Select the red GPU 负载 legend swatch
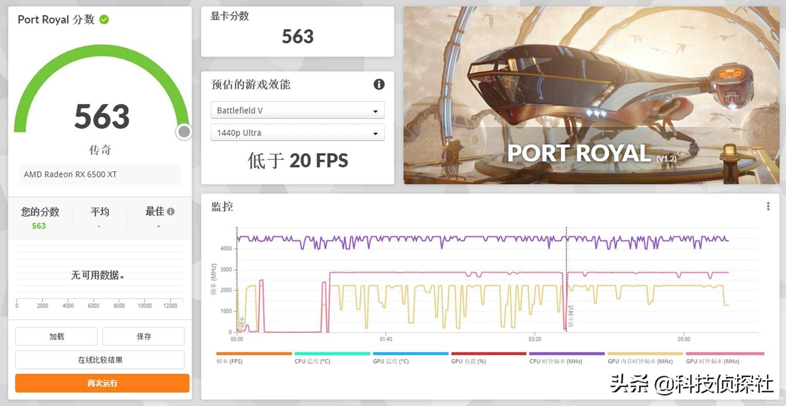The image size is (786, 406). 489,354
